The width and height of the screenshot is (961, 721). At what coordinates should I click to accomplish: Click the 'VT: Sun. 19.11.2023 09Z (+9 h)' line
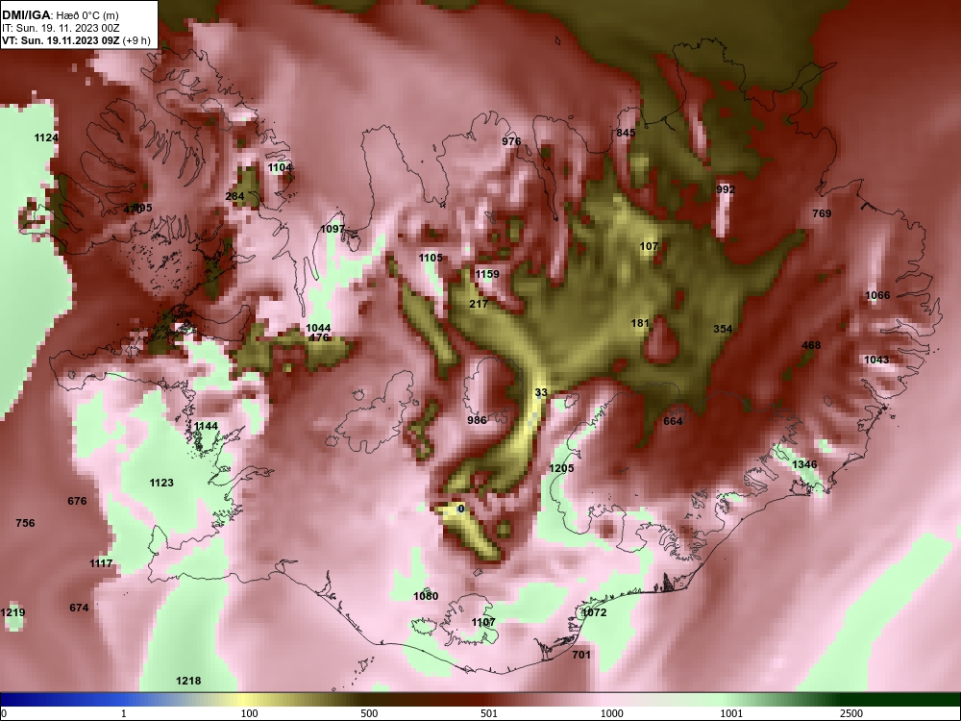[76, 40]
